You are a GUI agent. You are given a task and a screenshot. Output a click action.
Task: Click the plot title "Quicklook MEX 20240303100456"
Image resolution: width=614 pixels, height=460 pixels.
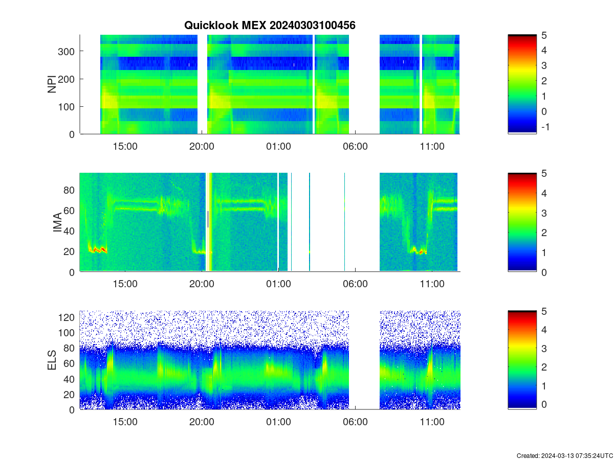pyautogui.click(x=270, y=25)
